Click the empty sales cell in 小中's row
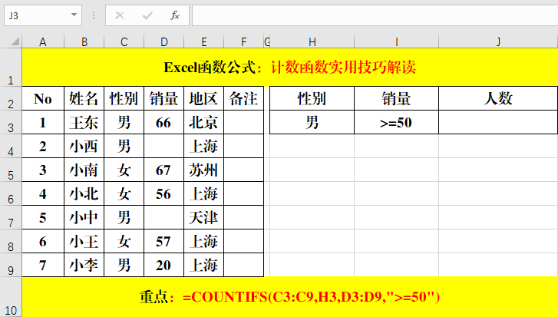Viewport: 558px width, 317px height. tap(163, 217)
